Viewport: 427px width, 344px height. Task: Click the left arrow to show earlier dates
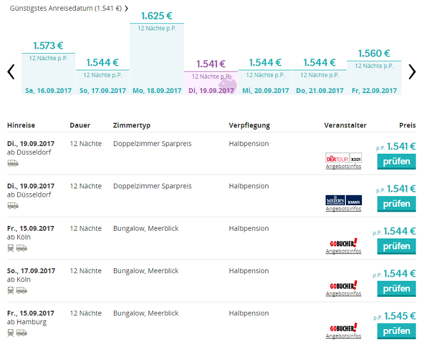click(11, 72)
